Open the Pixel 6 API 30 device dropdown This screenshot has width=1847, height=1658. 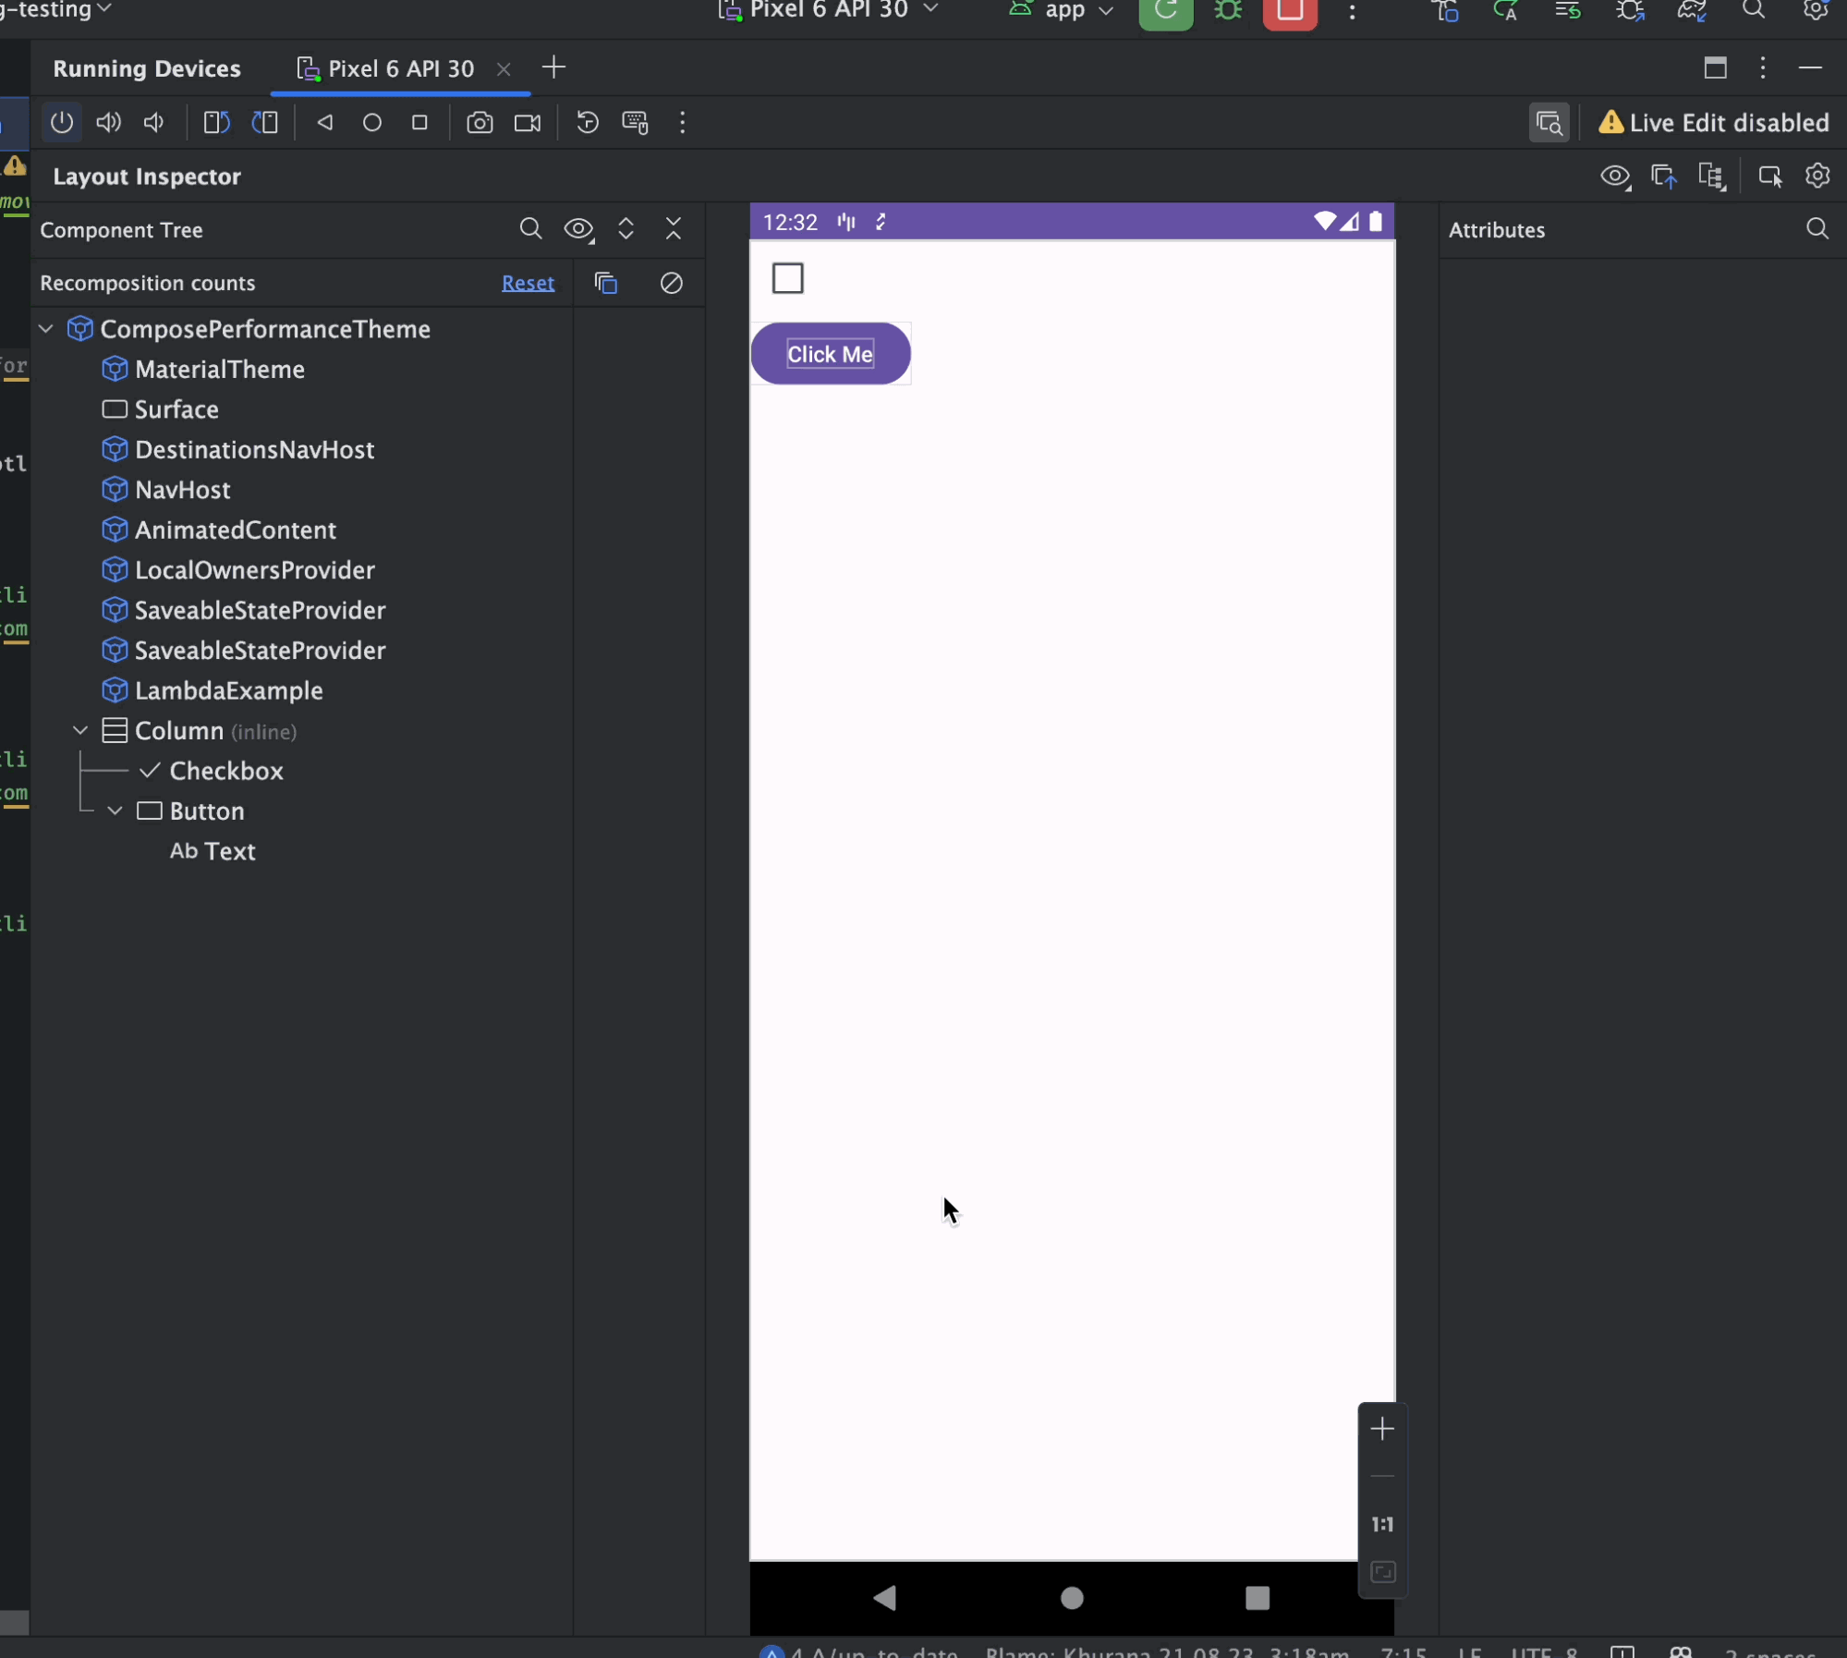(829, 10)
